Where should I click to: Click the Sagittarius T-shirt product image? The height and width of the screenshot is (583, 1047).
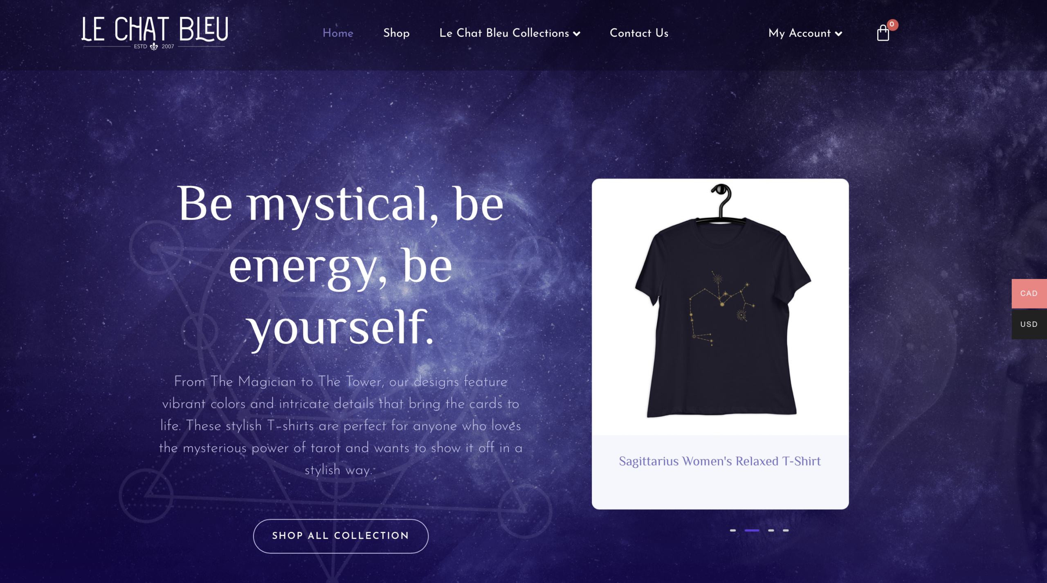click(720, 307)
